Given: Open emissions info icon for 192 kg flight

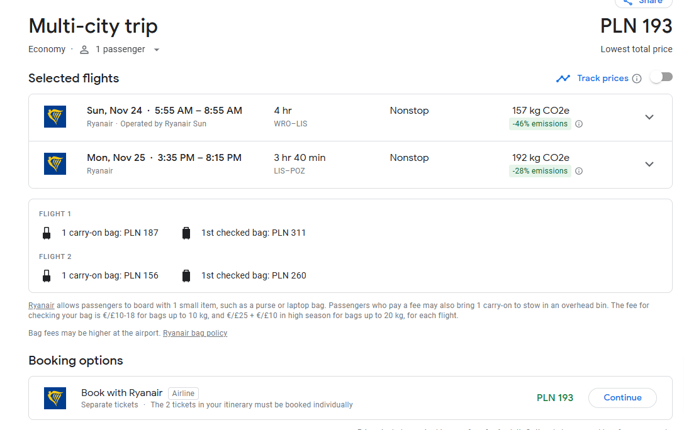Looking at the screenshot, I should (579, 171).
